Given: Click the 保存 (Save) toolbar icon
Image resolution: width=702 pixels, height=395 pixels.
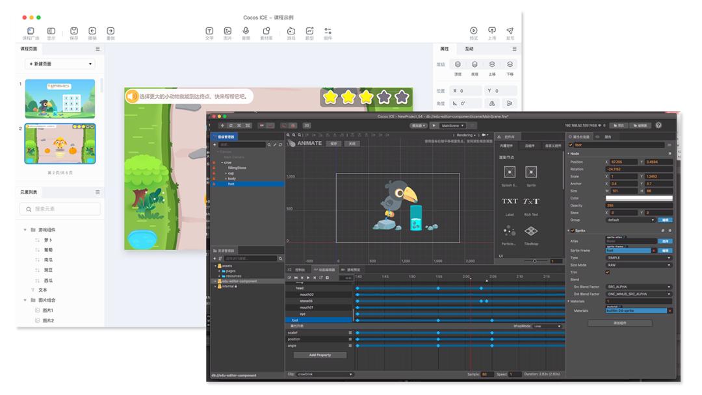Looking at the screenshot, I should [74, 31].
